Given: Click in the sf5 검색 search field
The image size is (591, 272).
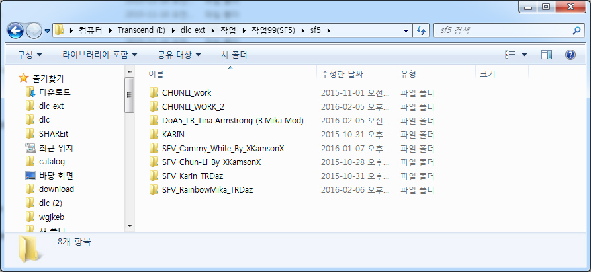Looking at the screenshot, I should click(x=503, y=30).
